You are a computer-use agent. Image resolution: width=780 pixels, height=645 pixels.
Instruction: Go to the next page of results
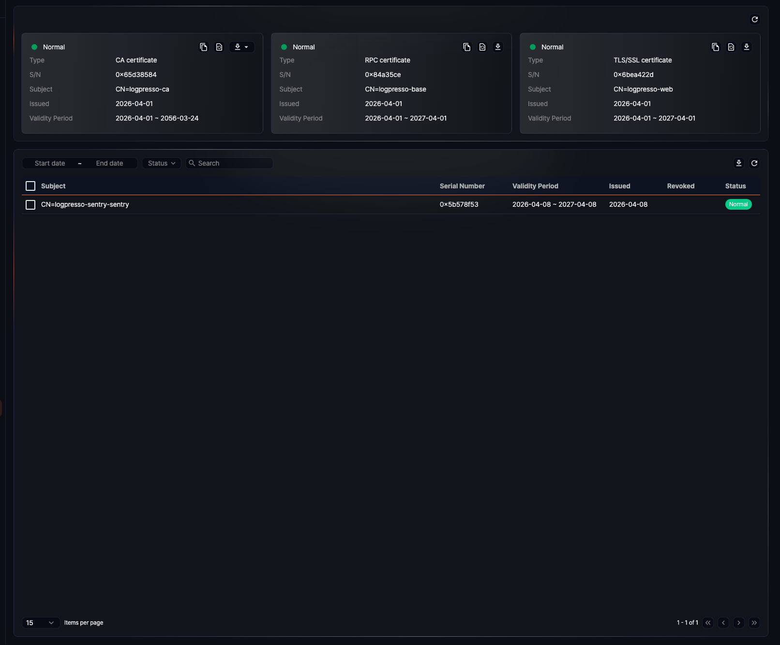click(x=739, y=623)
